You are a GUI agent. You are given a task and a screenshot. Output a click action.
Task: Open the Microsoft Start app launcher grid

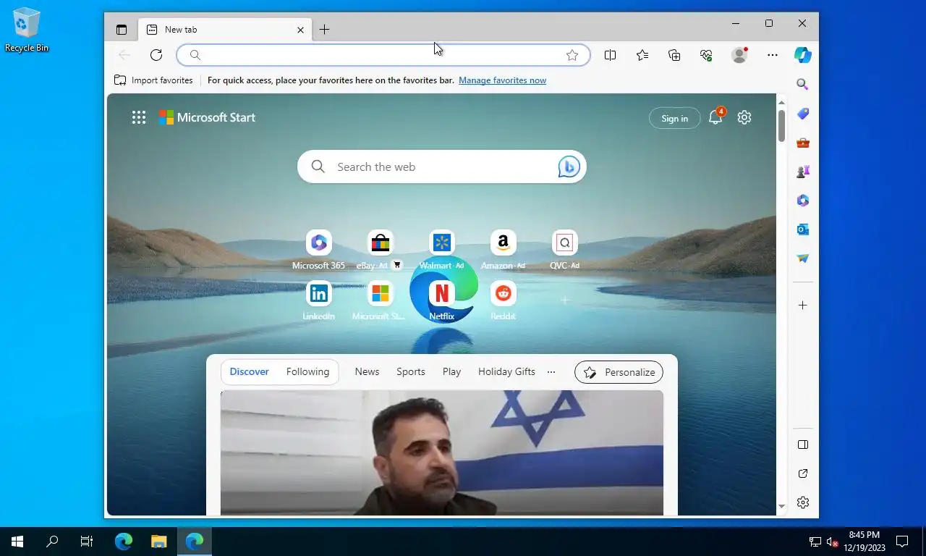139,117
